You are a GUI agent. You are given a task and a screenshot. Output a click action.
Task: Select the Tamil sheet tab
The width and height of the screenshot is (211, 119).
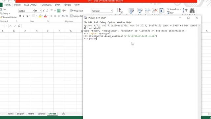[11, 114]
